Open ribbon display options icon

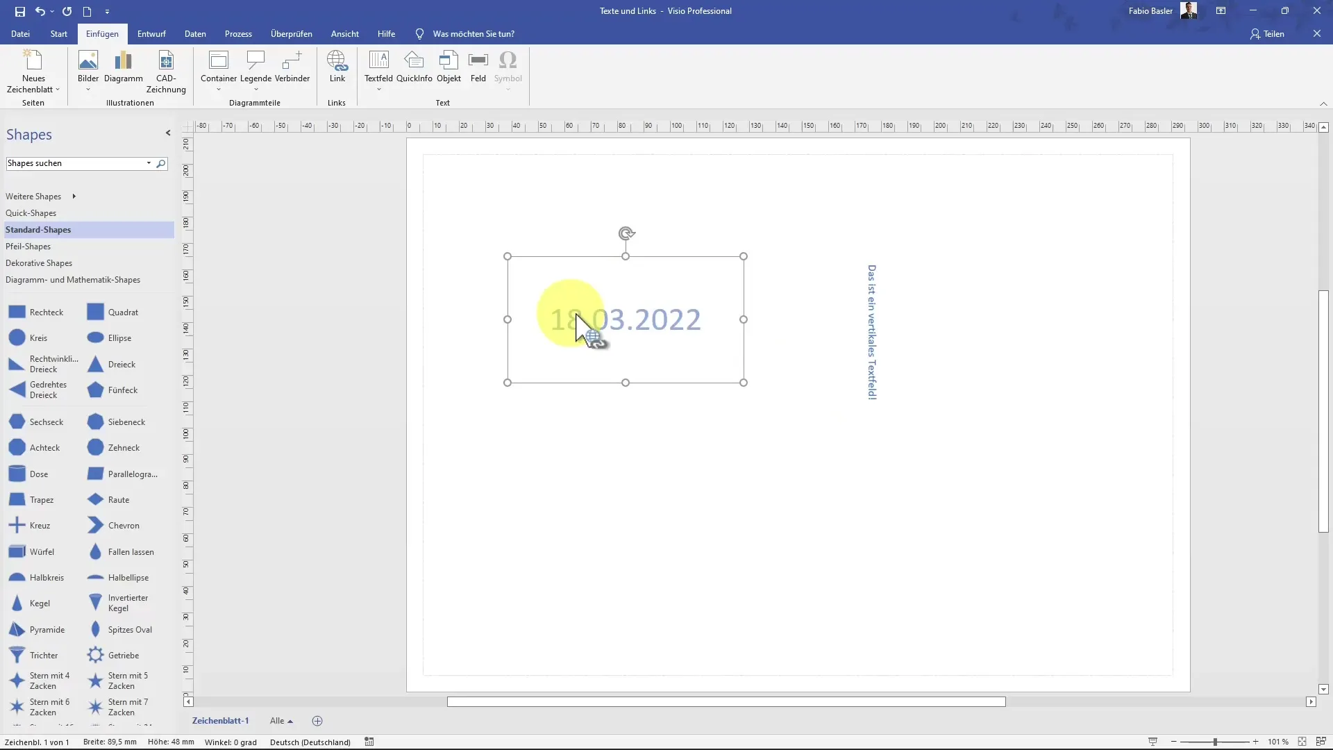[1221, 11]
